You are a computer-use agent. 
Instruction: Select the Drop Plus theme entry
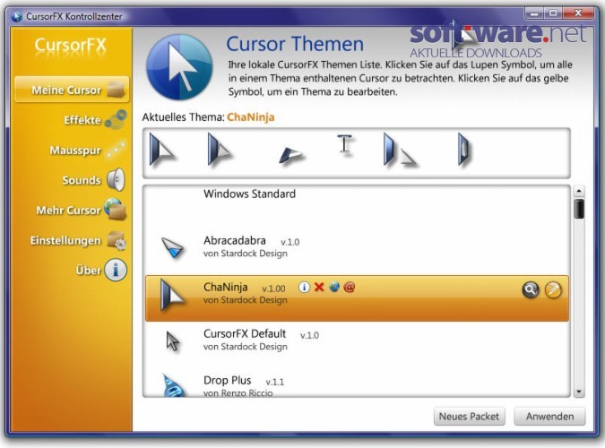point(357,384)
